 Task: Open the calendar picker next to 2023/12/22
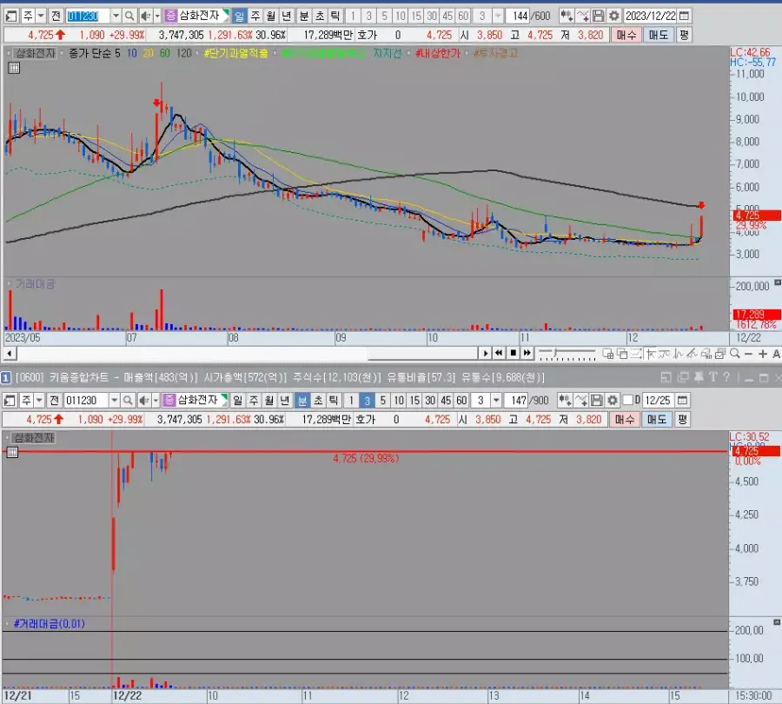(x=685, y=16)
